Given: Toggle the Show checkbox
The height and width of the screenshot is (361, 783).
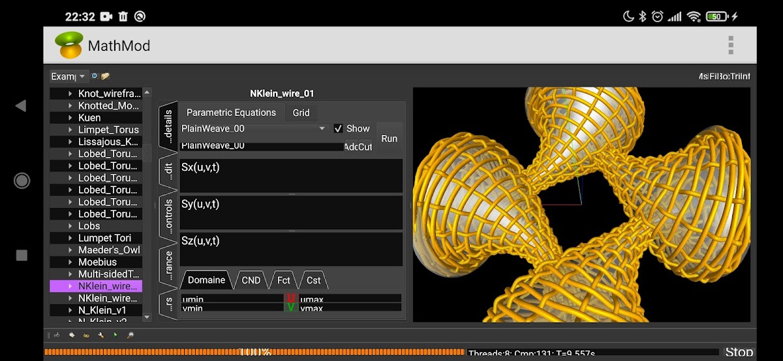Looking at the screenshot, I should click(338, 129).
